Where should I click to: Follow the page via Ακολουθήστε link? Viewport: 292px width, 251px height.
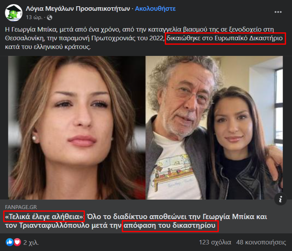155,9
